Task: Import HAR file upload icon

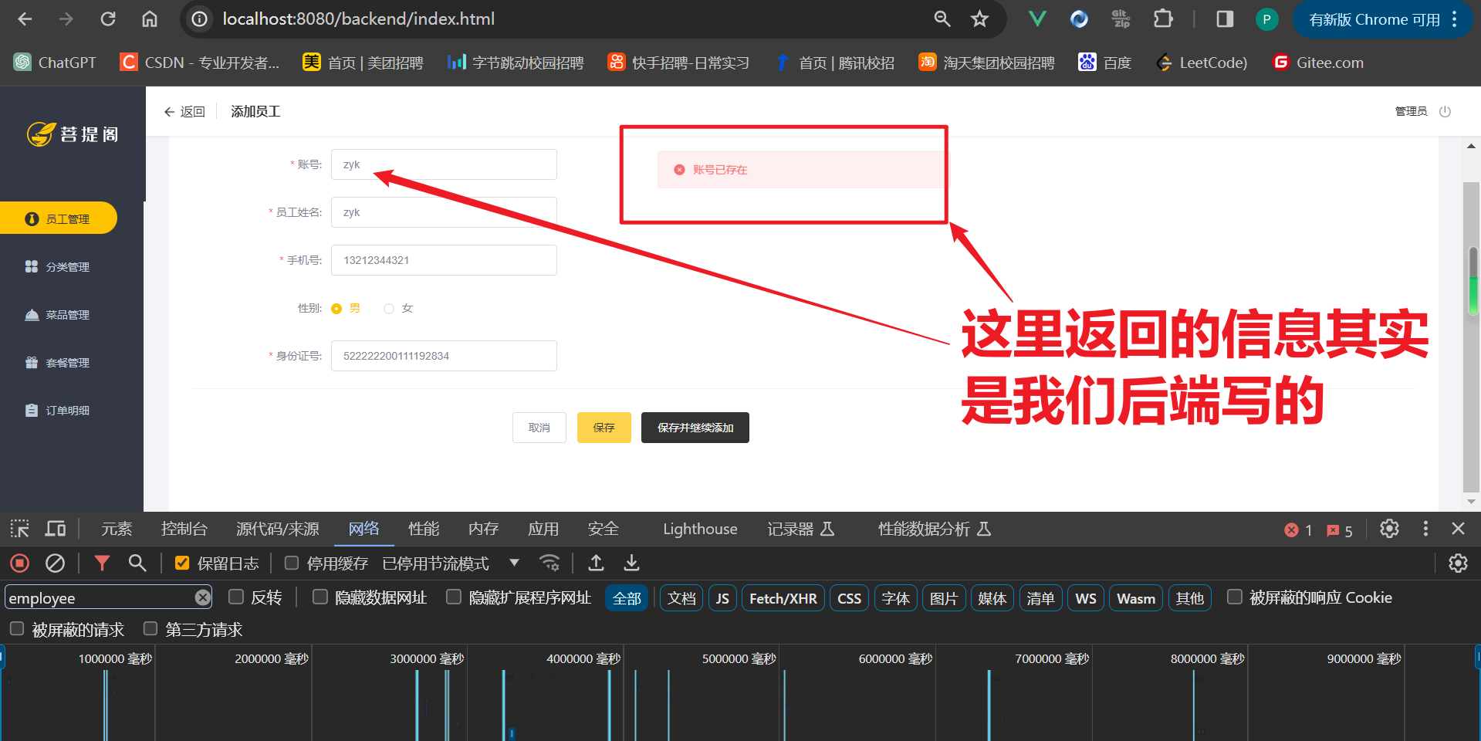Action: click(596, 563)
